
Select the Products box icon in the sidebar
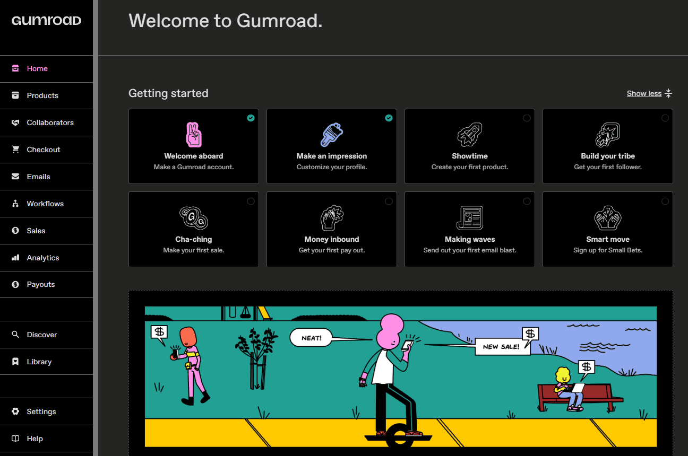click(16, 95)
